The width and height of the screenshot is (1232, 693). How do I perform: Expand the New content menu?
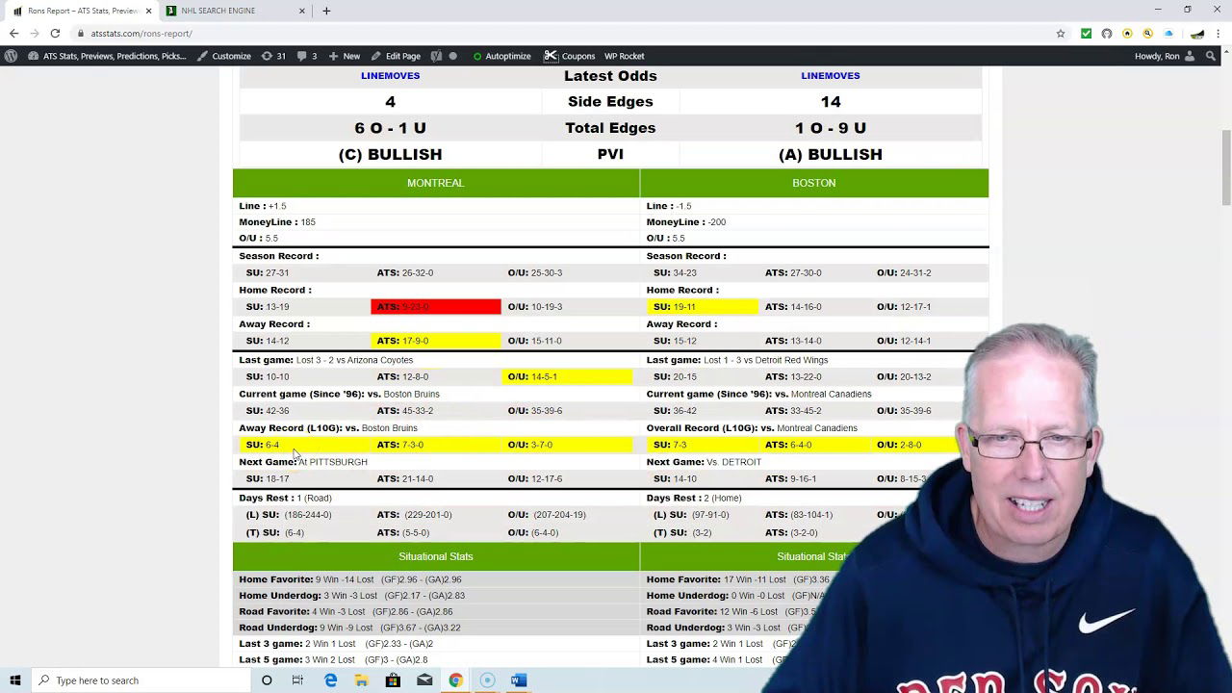pos(344,56)
